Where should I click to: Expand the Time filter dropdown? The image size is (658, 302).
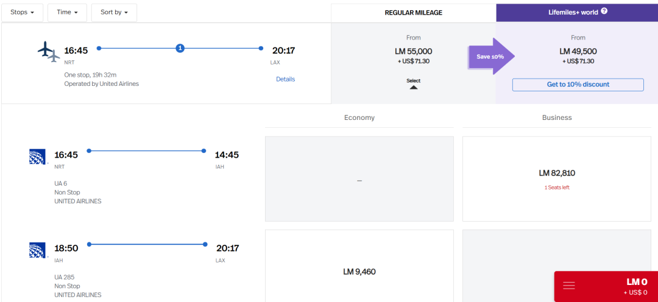click(x=67, y=12)
